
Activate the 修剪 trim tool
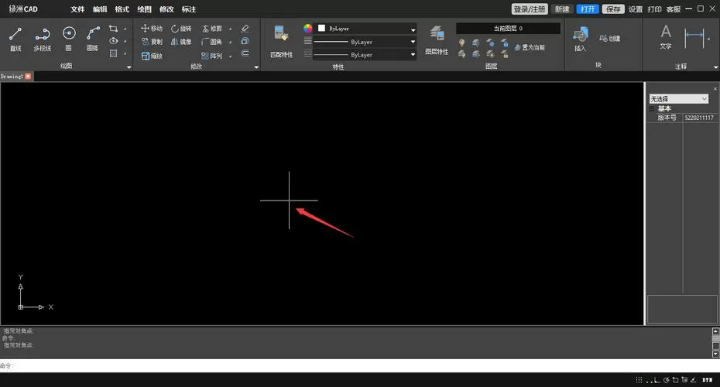coord(211,29)
